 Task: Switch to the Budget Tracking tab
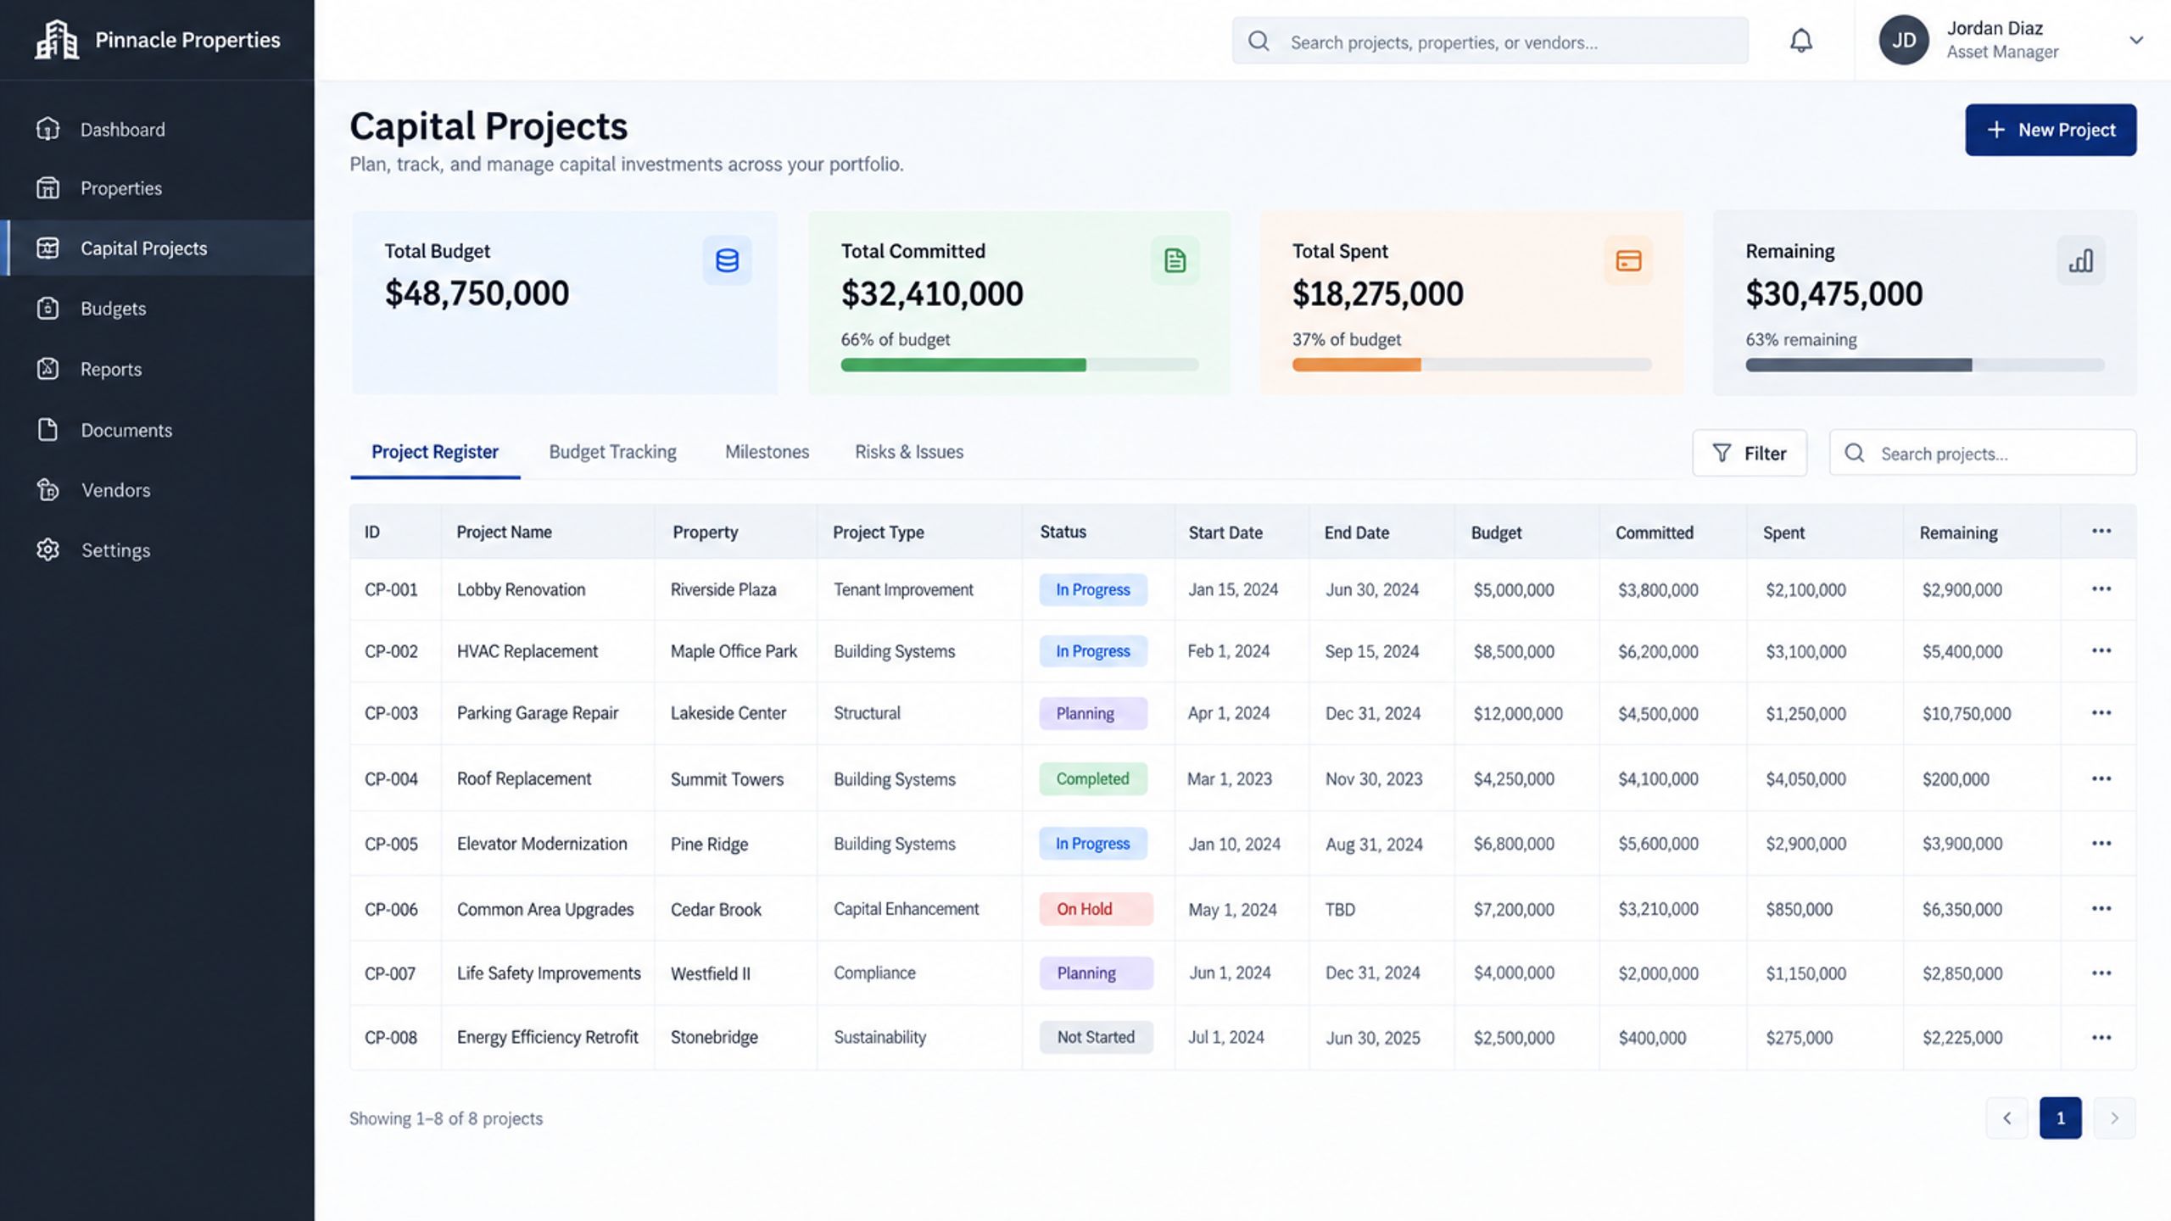tap(612, 452)
